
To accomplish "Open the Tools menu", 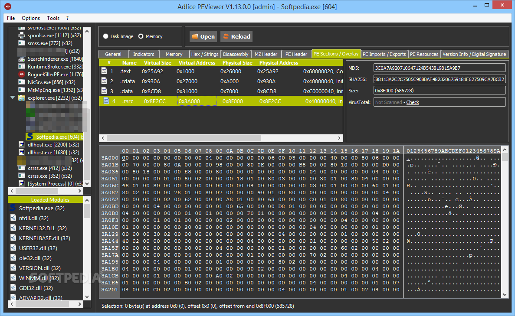I will click(53, 18).
